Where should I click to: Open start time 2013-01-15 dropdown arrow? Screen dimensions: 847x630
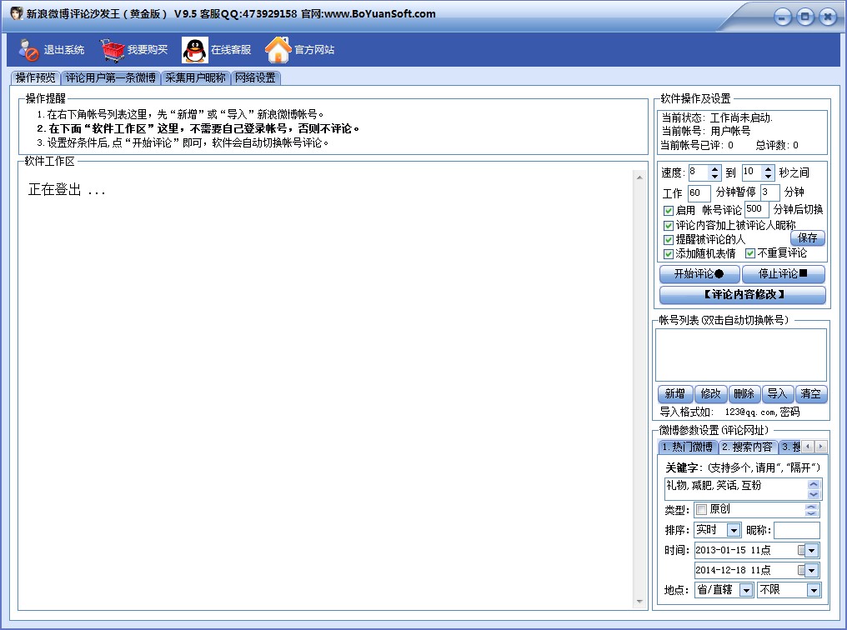812,551
